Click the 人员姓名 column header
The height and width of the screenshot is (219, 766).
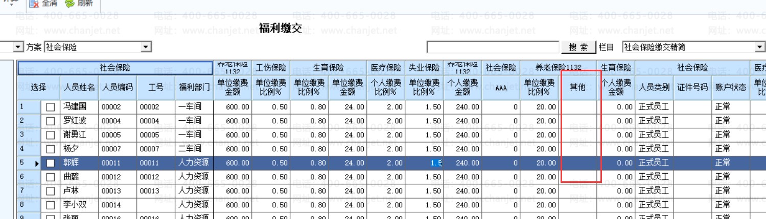point(79,88)
